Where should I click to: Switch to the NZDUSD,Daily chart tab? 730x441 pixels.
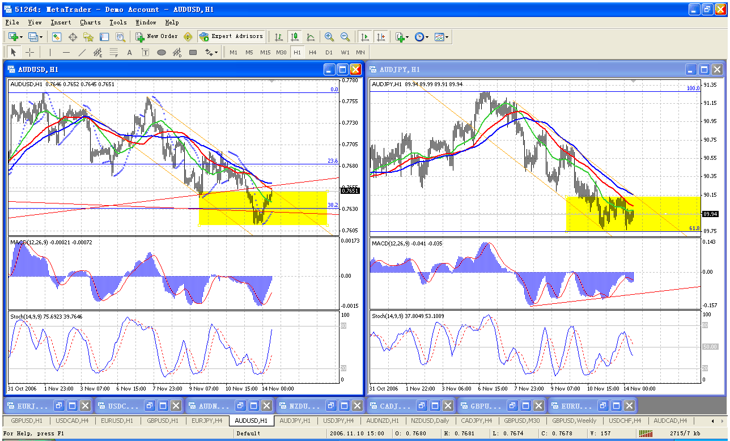coord(430,421)
